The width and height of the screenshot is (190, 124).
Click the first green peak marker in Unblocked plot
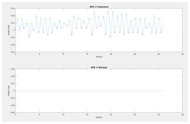tap(18, 19)
